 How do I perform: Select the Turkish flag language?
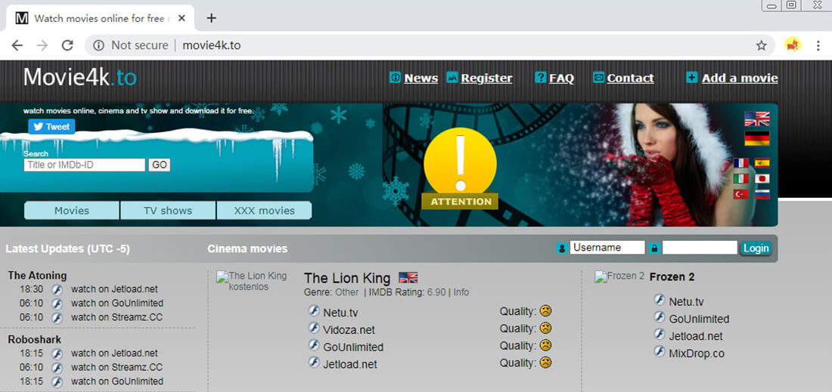coord(740,194)
